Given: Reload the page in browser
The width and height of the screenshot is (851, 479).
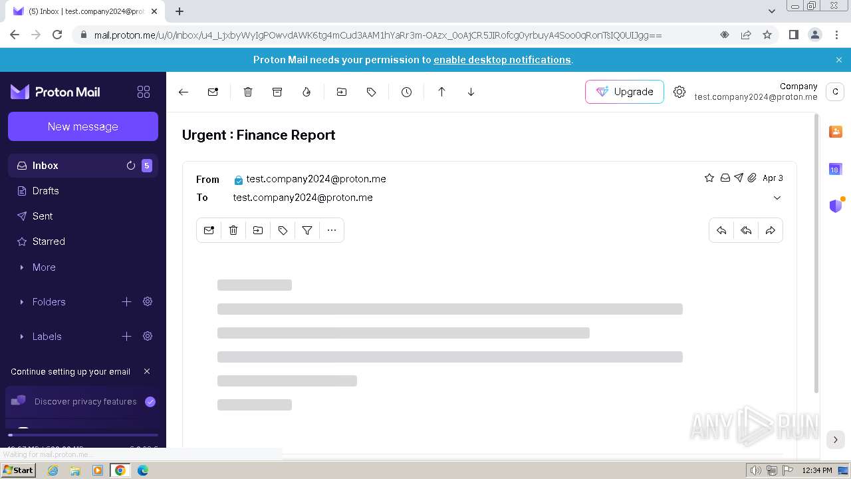Looking at the screenshot, I should pyautogui.click(x=57, y=35).
